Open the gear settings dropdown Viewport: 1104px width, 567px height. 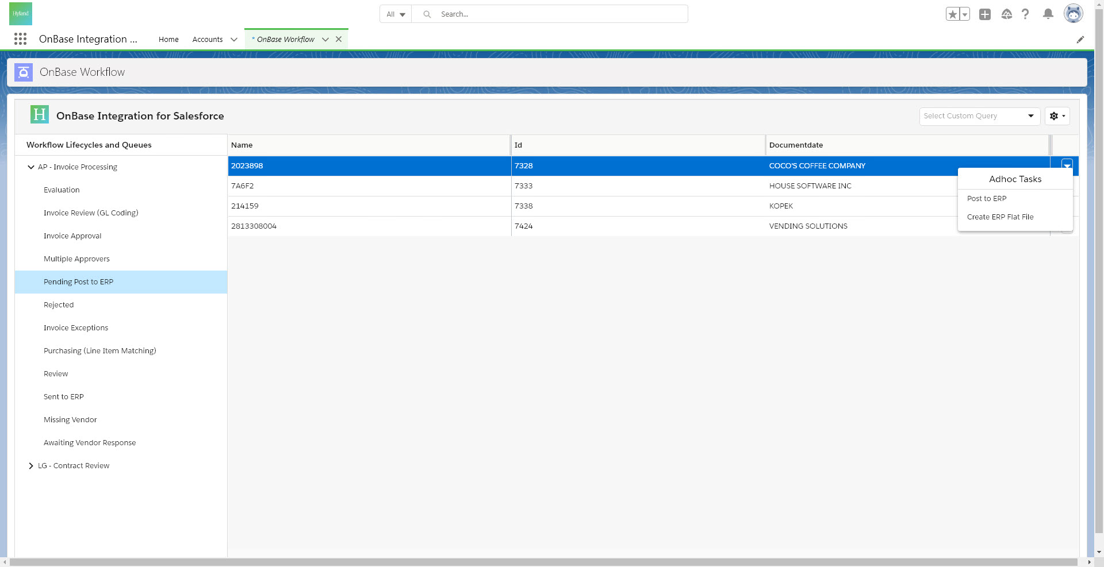tap(1057, 116)
